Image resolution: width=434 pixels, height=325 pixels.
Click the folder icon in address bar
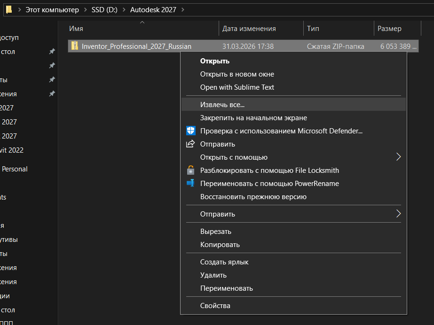point(9,10)
